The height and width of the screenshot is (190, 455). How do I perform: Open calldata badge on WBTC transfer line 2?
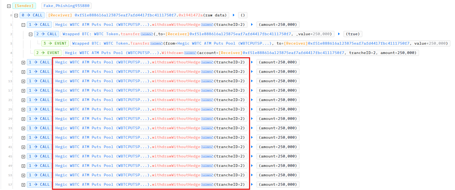click(147, 34)
